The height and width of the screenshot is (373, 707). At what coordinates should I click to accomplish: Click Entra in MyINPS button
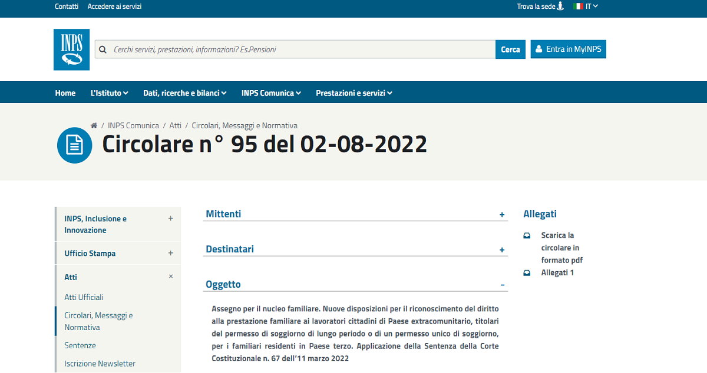click(x=568, y=49)
